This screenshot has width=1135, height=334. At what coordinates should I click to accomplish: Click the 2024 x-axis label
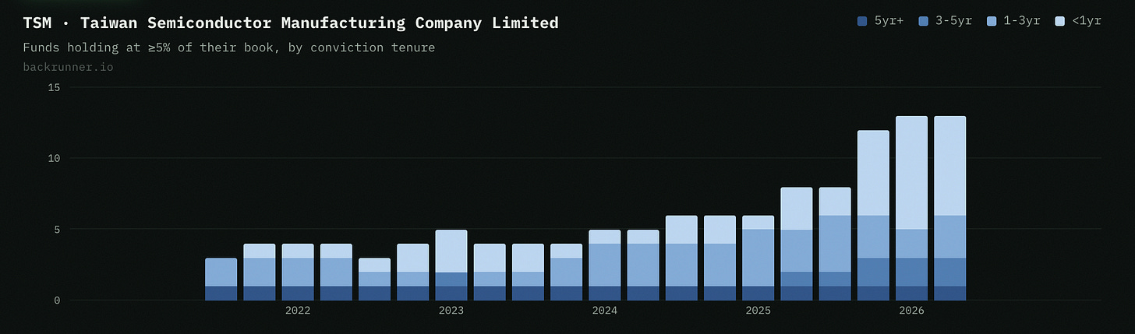coord(605,311)
